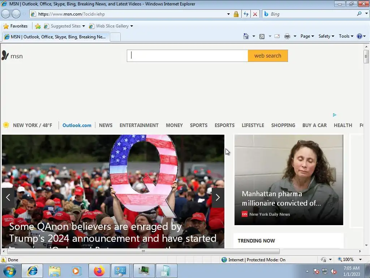The height and width of the screenshot is (278, 370).
Task: Open the Tools menu
Action: point(346,36)
